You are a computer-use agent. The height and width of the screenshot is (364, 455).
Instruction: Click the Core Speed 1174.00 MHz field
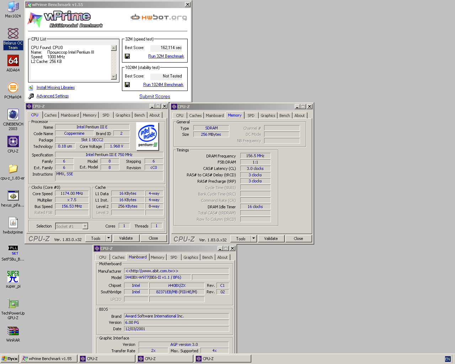(x=72, y=194)
